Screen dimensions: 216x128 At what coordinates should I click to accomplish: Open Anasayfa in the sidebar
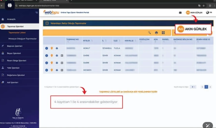coord(11,19)
